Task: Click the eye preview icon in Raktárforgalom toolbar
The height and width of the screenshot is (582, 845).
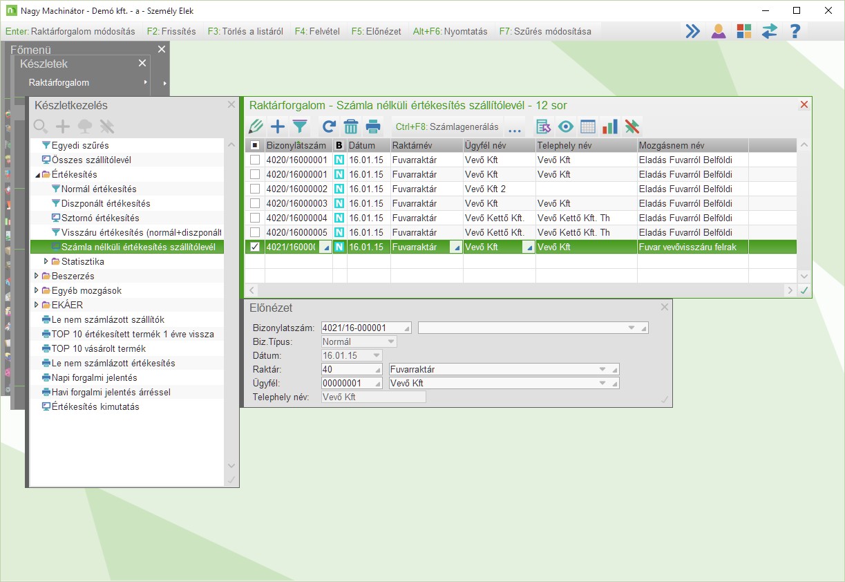Action: pos(567,126)
